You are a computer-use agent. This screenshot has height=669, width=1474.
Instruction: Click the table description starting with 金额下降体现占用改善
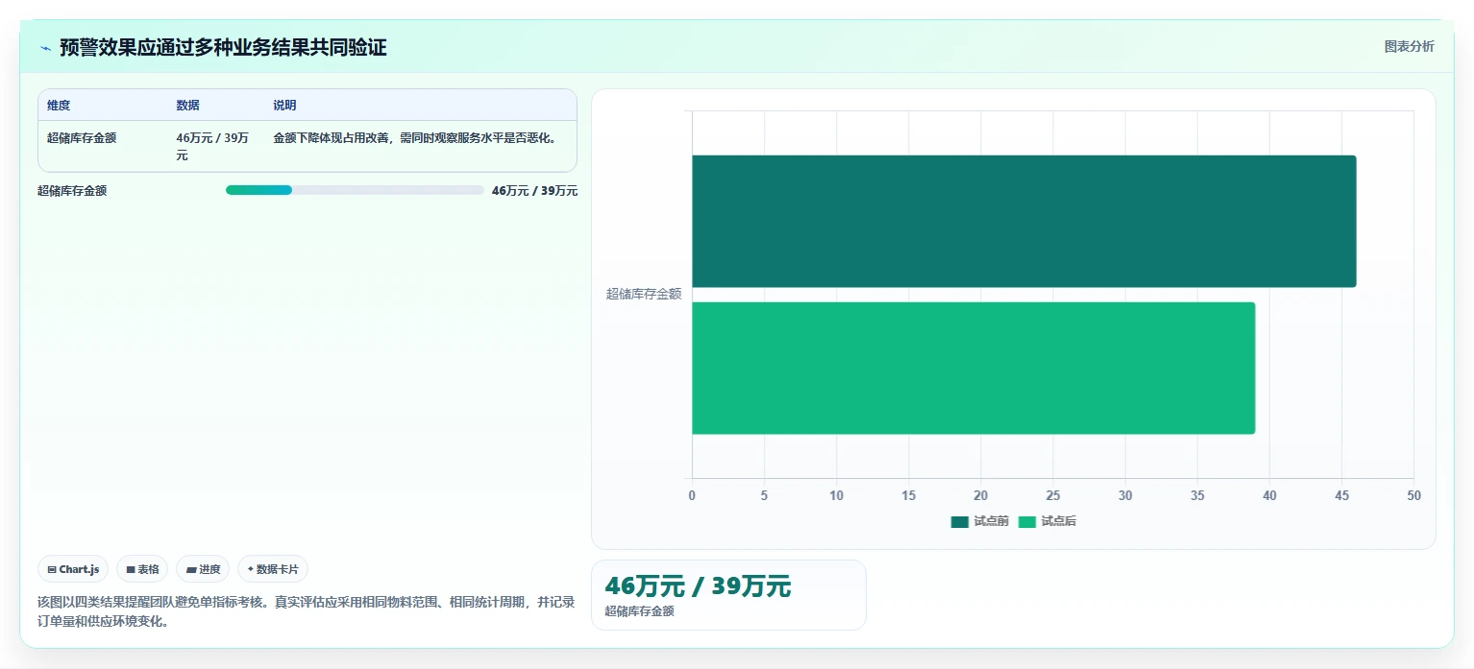pos(415,138)
